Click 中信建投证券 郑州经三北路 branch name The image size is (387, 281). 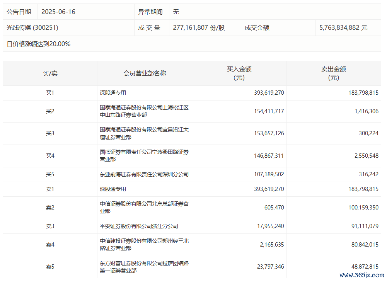[144, 245]
